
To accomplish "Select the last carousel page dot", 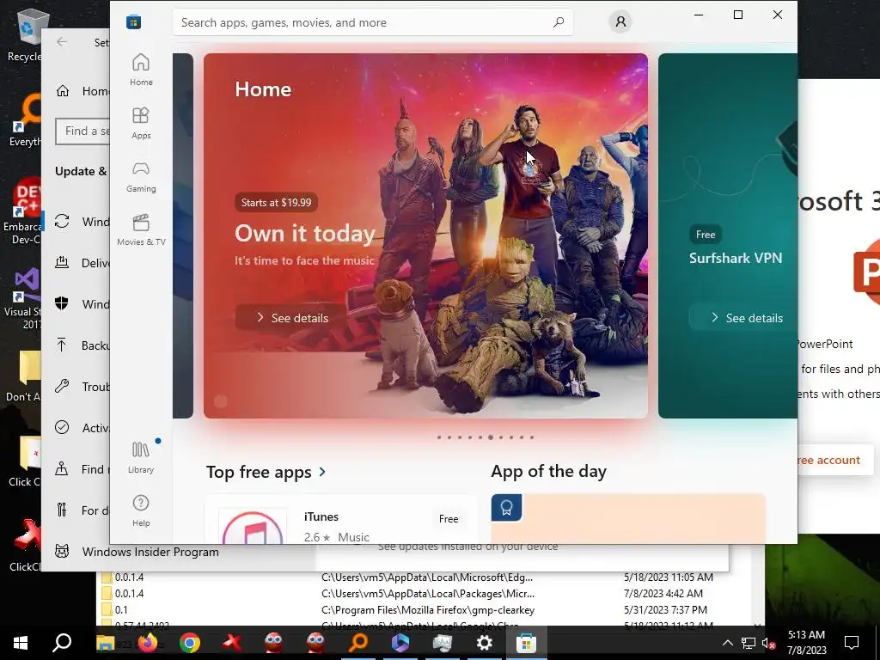I will click(x=531, y=437).
